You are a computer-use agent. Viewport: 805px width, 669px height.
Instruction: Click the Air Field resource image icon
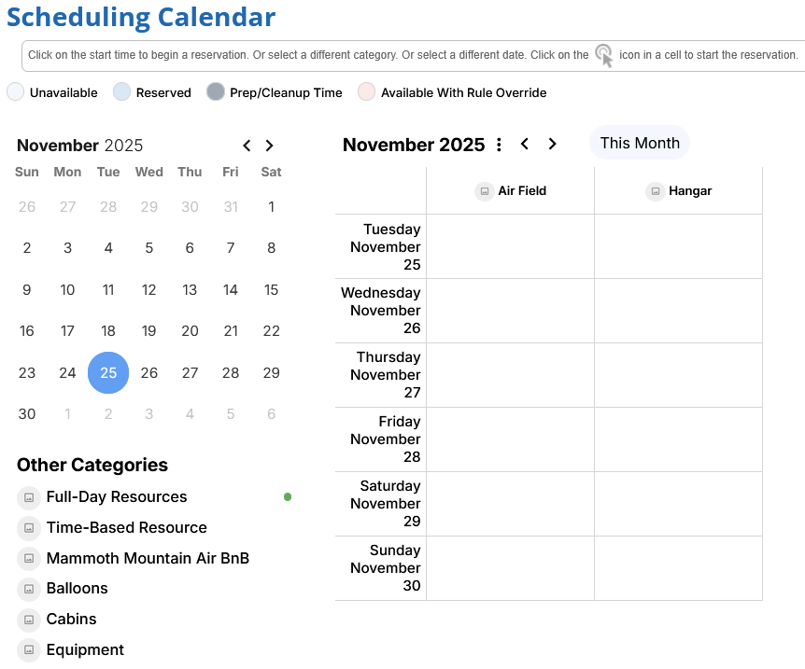484,191
